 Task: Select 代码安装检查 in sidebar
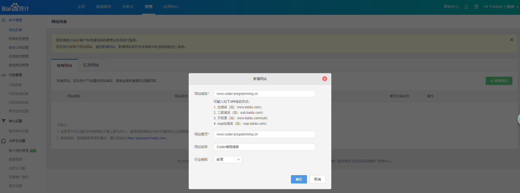coord(19,93)
